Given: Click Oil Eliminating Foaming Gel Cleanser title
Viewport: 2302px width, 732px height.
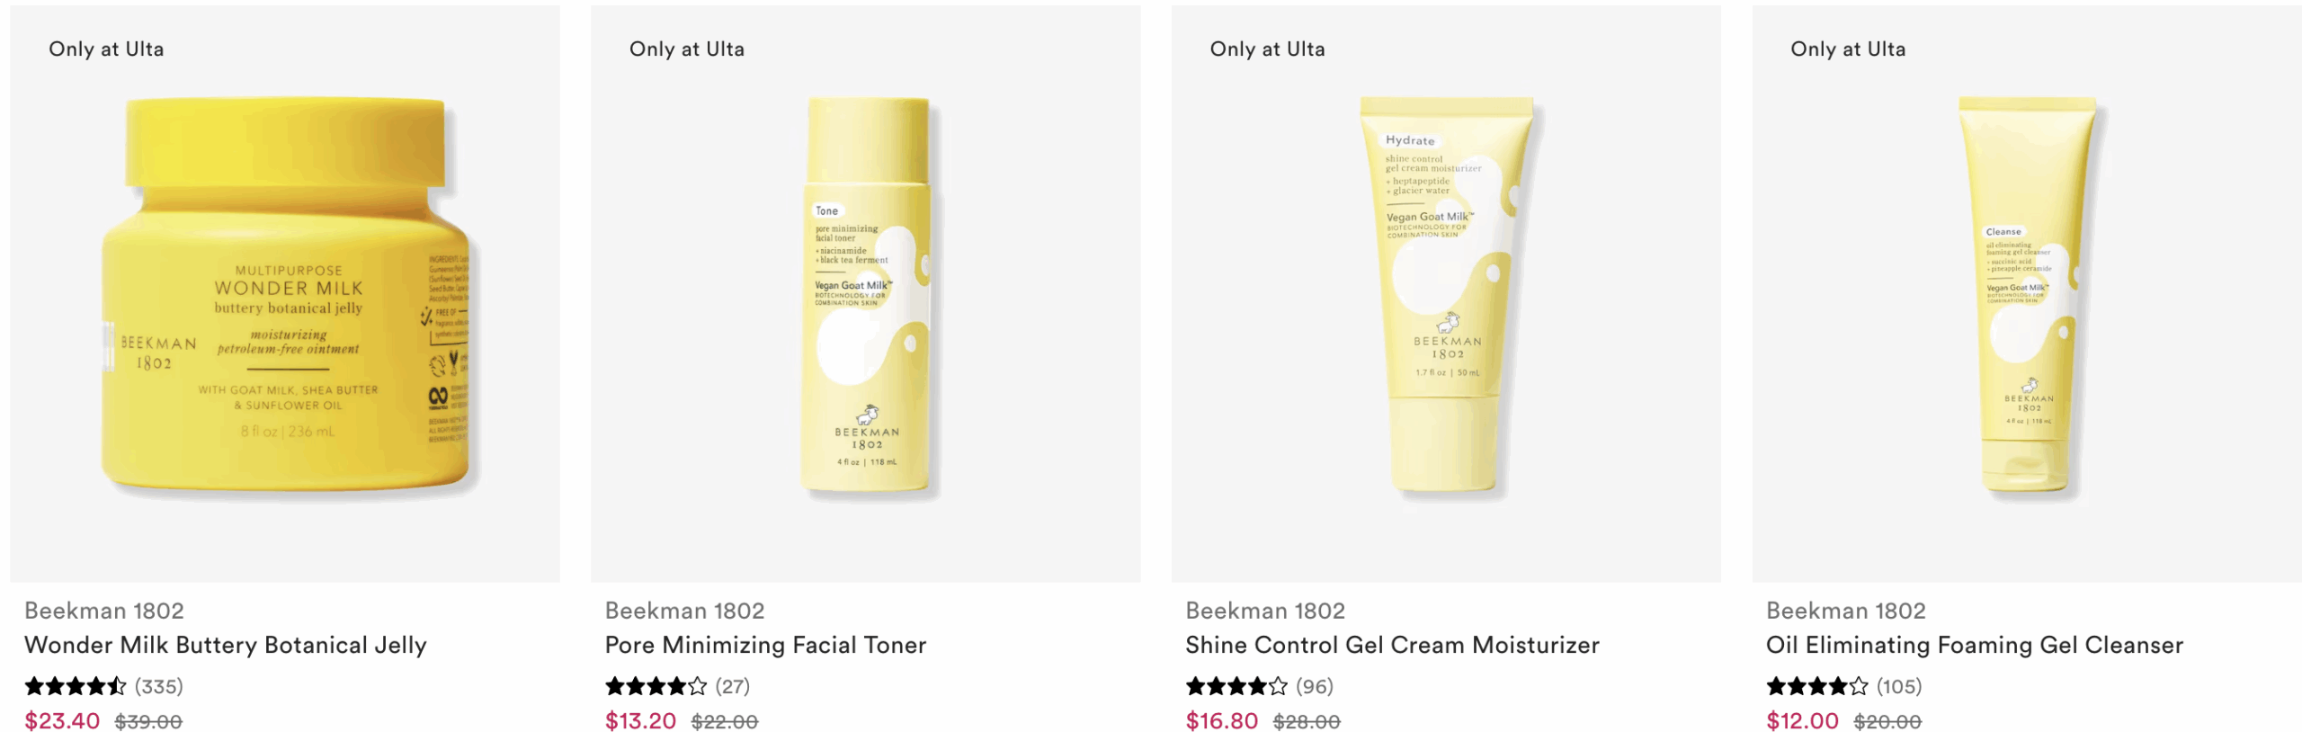Looking at the screenshot, I should (1975, 645).
